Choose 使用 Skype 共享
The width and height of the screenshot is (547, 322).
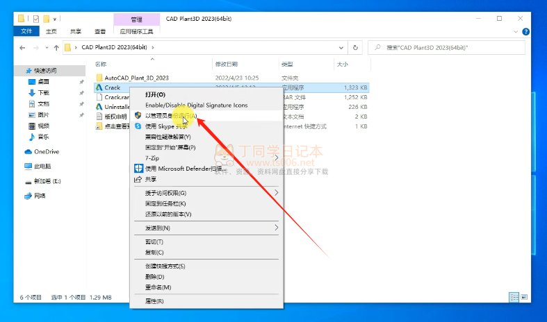click(x=206, y=126)
